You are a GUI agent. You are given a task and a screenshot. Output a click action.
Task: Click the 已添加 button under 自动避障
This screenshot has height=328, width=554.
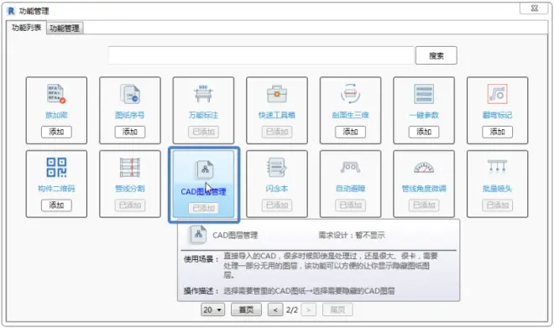click(351, 206)
